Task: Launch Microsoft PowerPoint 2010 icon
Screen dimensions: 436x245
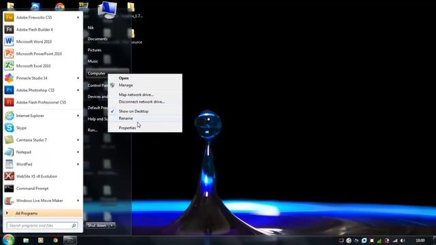Action: [9, 54]
